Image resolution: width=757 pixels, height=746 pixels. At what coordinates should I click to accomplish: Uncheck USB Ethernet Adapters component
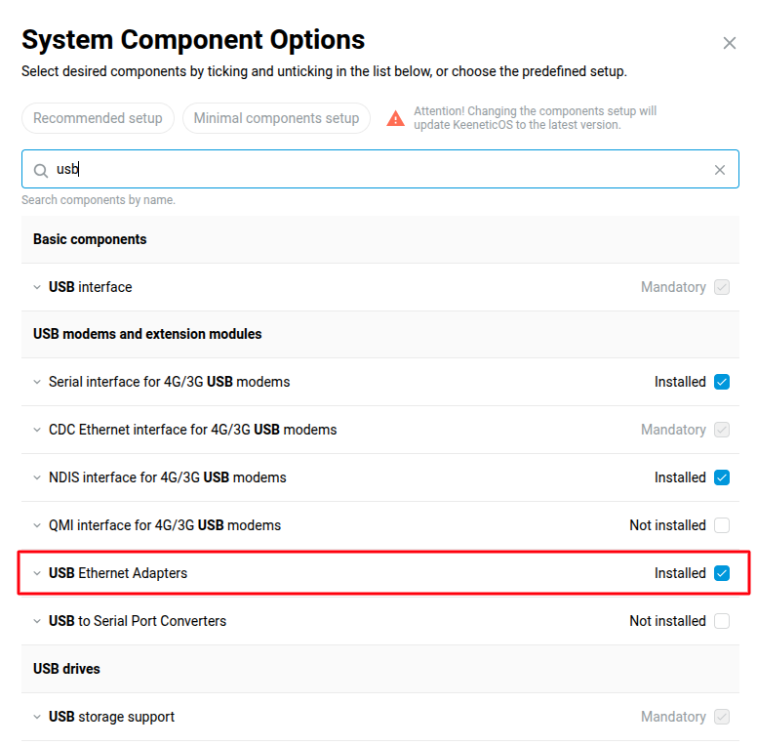(x=722, y=573)
